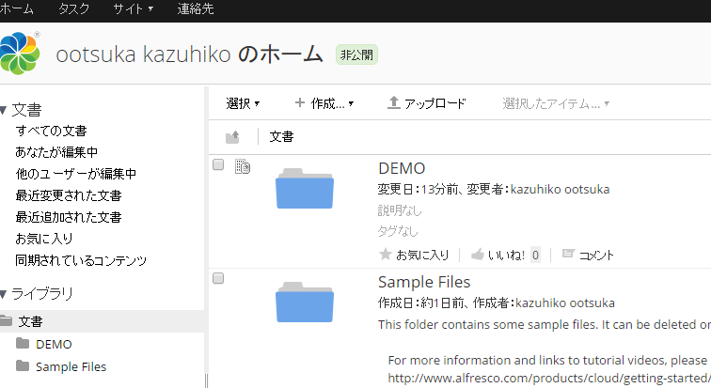The height and width of the screenshot is (388, 711).
Task: Click the sidebar resize handle
Action: click(x=206, y=380)
